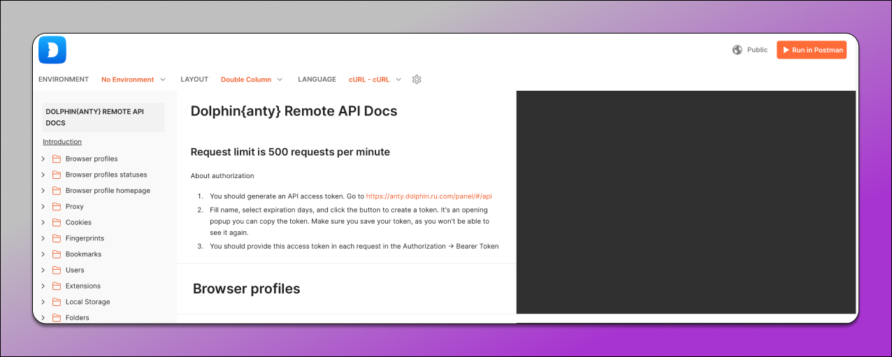The height and width of the screenshot is (357, 892).
Task: Open the anty.dolphin.ru.com API panel link
Action: tap(433, 196)
